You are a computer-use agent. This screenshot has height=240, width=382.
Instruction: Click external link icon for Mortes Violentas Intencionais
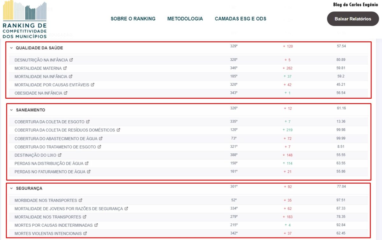[x=85, y=233]
